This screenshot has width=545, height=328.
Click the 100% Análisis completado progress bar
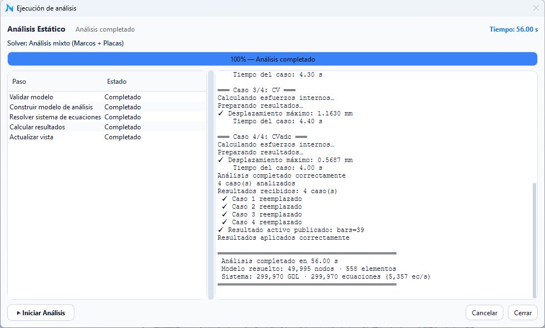[272, 59]
